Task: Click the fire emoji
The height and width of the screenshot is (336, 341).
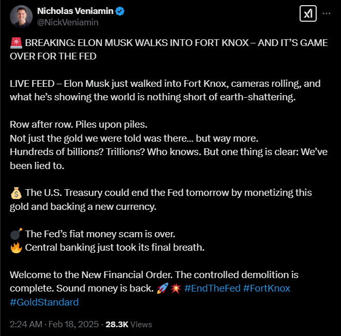Action: tap(16, 247)
